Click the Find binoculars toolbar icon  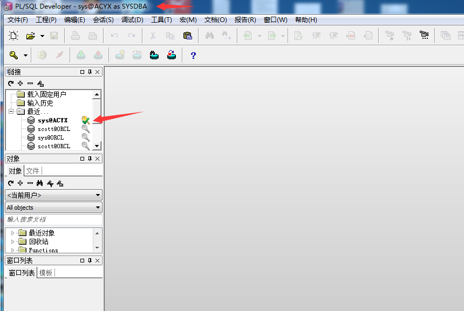pyautogui.click(x=209, y=36)
